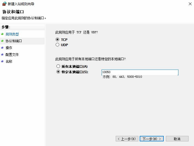Cancel the wizard with 取消 button
The image size is (194, 146).
177,139
